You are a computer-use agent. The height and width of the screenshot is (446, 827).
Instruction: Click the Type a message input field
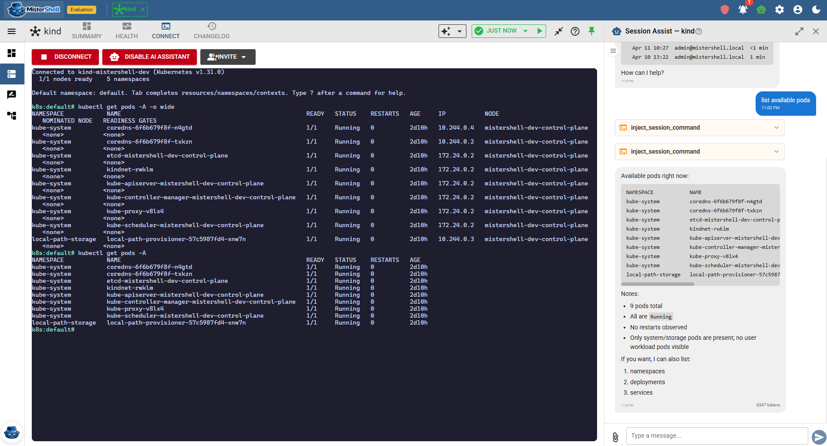point(717,436)
